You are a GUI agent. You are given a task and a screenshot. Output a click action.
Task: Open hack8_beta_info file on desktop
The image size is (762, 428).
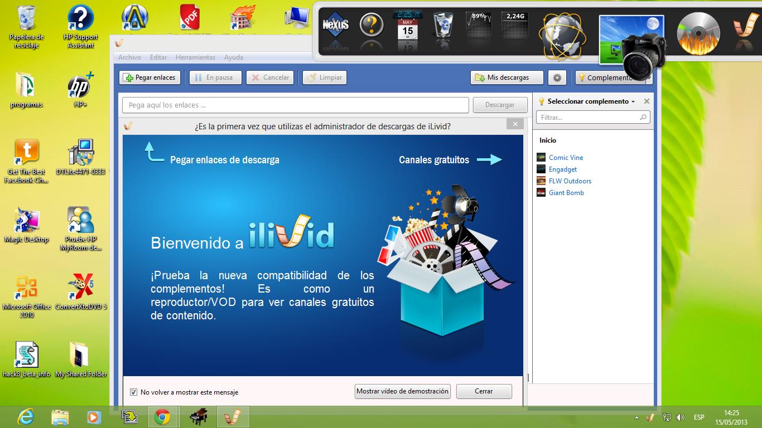[x=26, y=359]
